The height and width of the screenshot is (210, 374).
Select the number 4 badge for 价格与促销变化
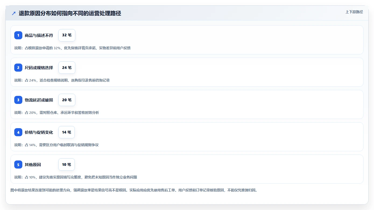point(18,132)
